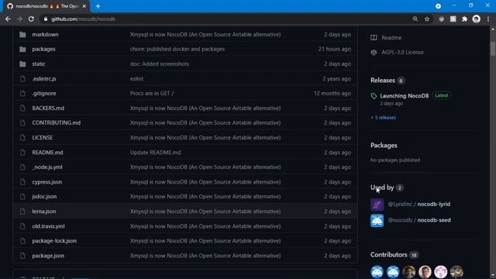
Task: Click the packages folder icon
Action: pyautogui.click(x=22, y=49)
